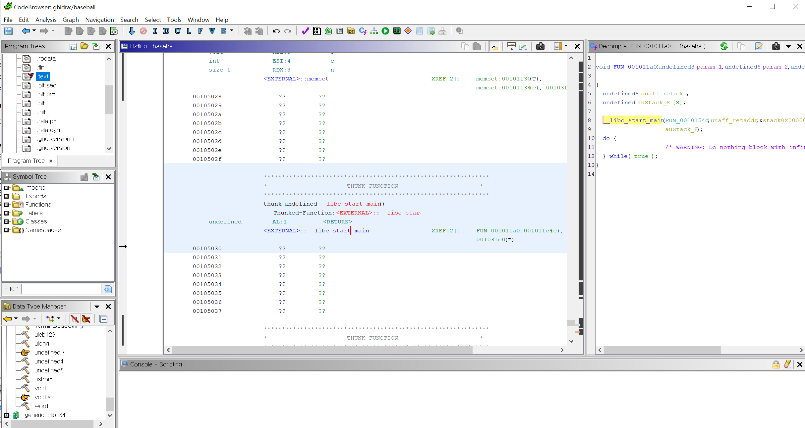Screen dimensions: 805x428
Task: Open the Data Type Manager toolbar icon
Action: [351, 31]
